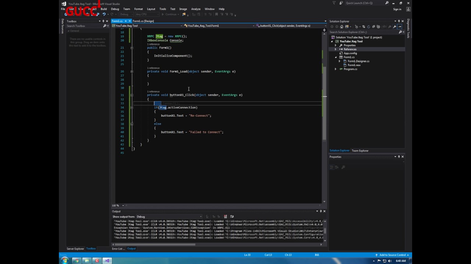Switch to Server Explorer tab
Screen dimensions: 471x264
(x=75, y=249)
